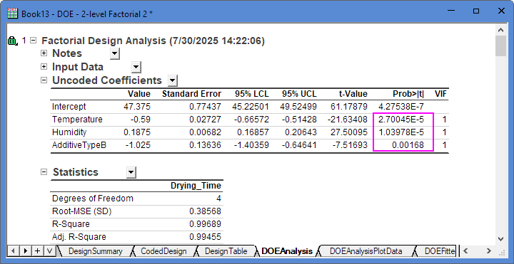514x264 pixels.
Task: Select the Root-MSE (SD) value 0.38568
Action: tap(205, 211)
